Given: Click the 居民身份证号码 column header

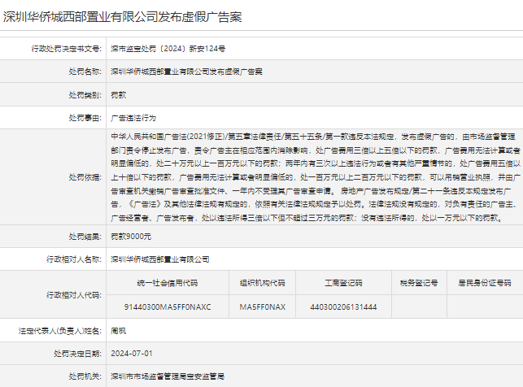Looking at the screenshot, I should click(483, 283).
